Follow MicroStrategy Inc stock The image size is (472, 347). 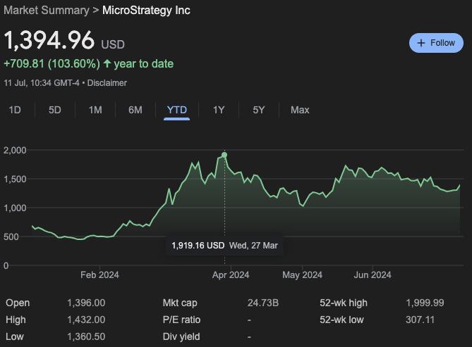coord(436,43)
